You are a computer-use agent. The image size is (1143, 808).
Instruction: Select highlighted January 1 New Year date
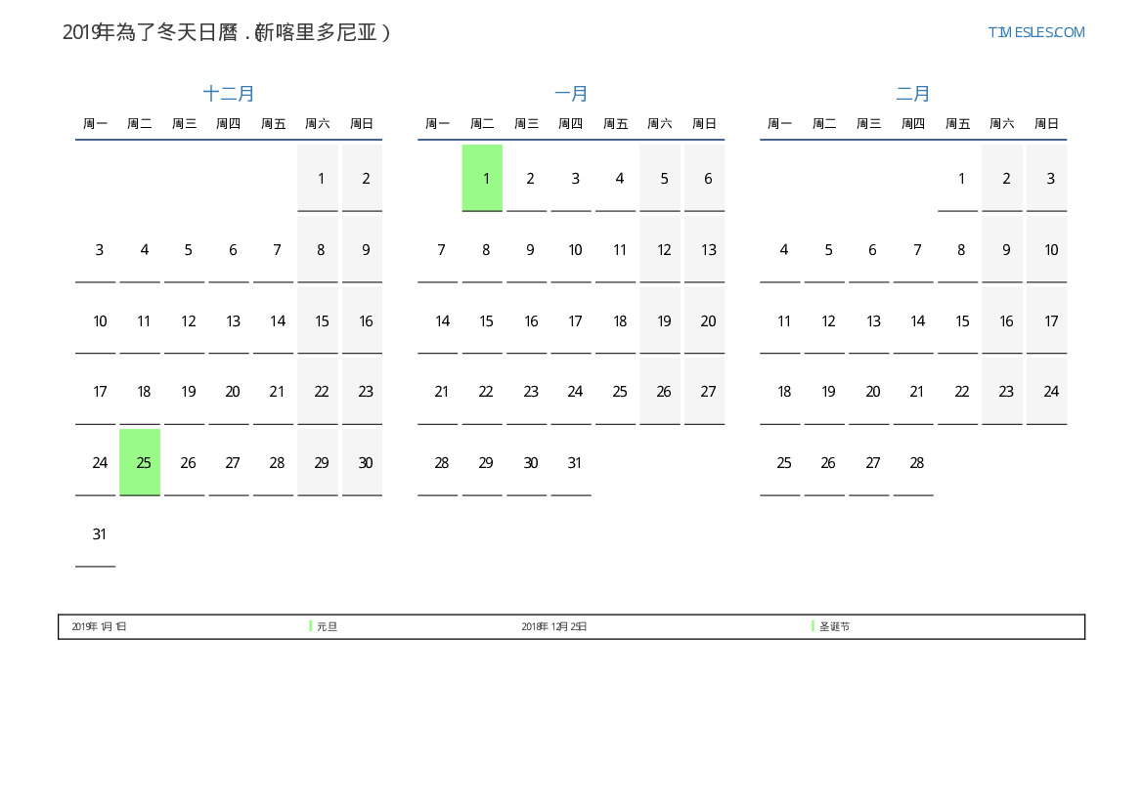tap(482, 178)
